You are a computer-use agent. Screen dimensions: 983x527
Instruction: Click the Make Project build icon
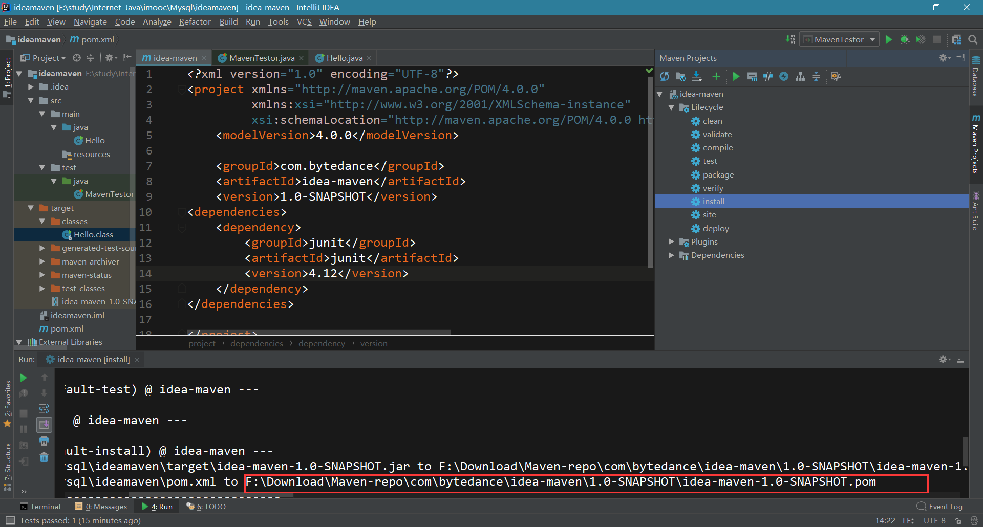(790, 39)
